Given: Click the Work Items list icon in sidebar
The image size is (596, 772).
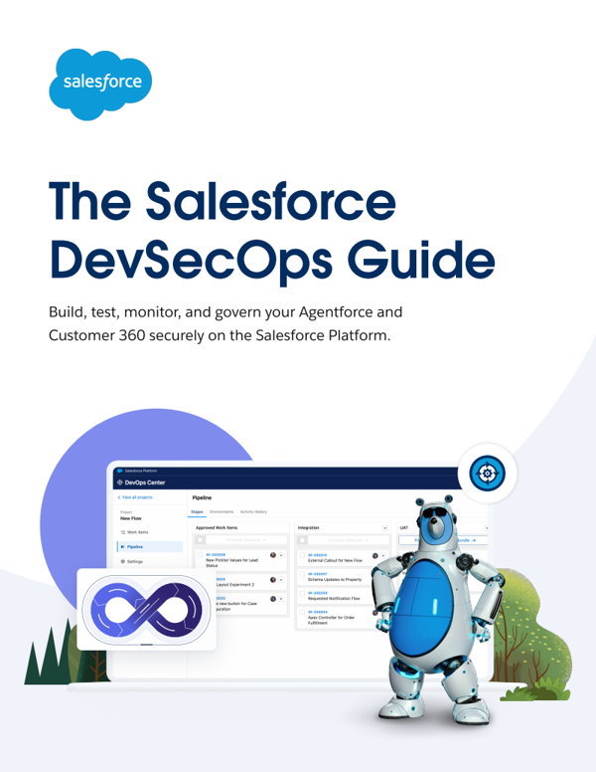Looking at the screenshot, I should click(123, 532).
